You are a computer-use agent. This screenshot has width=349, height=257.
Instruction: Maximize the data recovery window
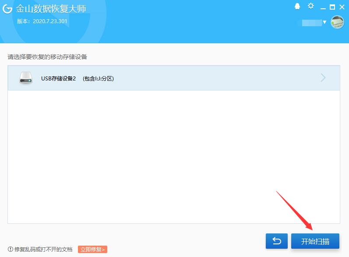(332, 7)
